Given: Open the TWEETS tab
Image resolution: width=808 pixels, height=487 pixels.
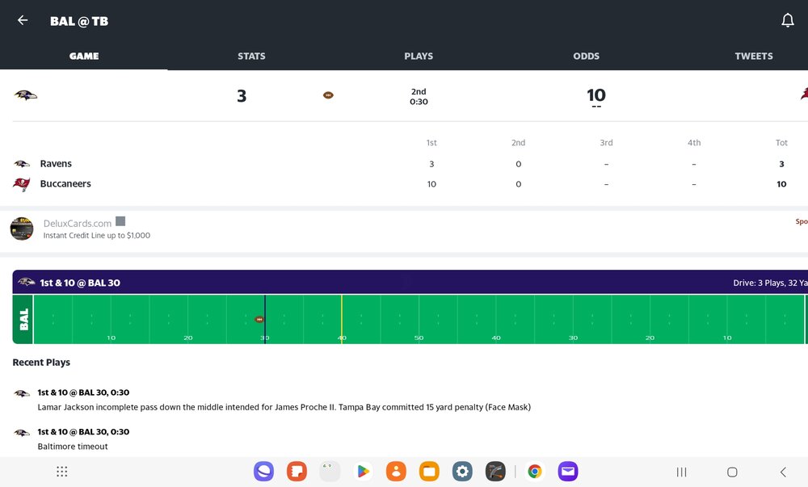Looking at the screenshot, I should 754,56.
